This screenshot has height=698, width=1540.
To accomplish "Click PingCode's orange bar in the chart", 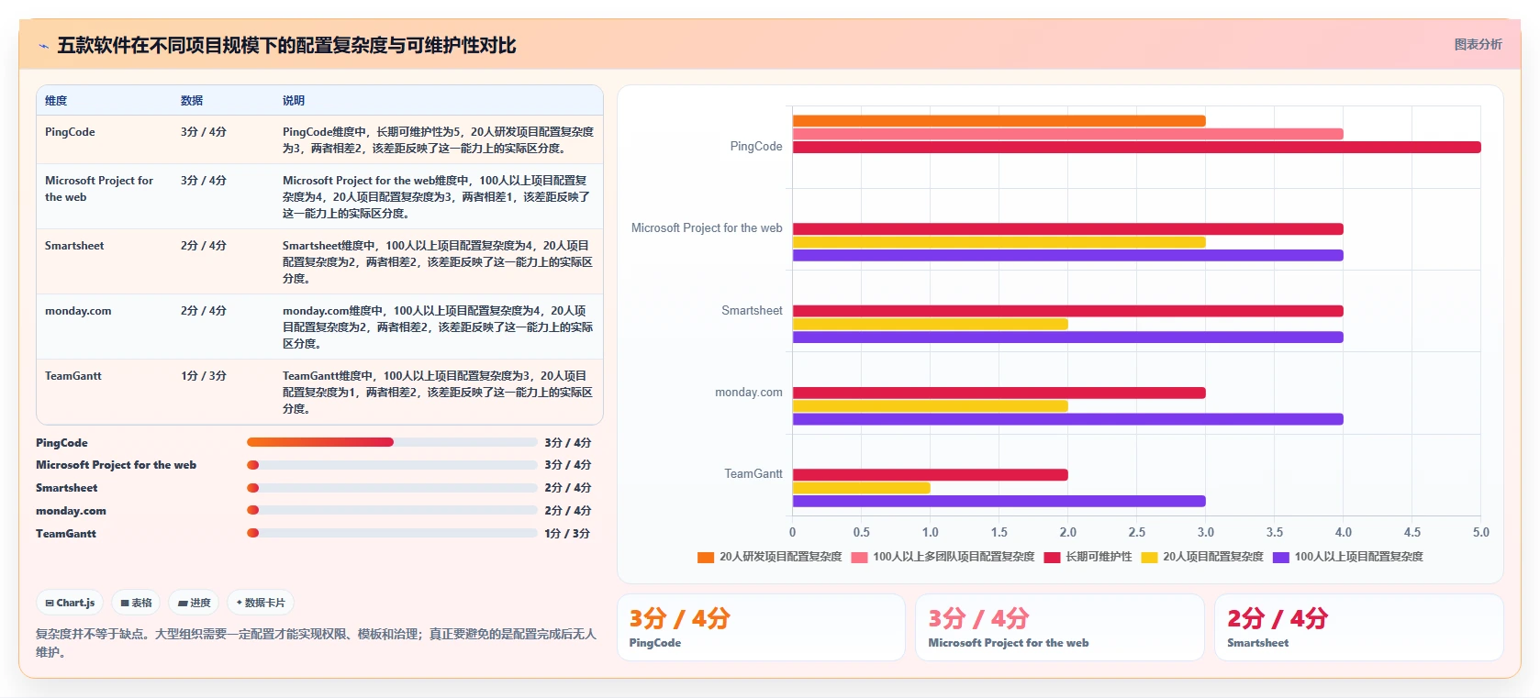I will coord(999,121).
